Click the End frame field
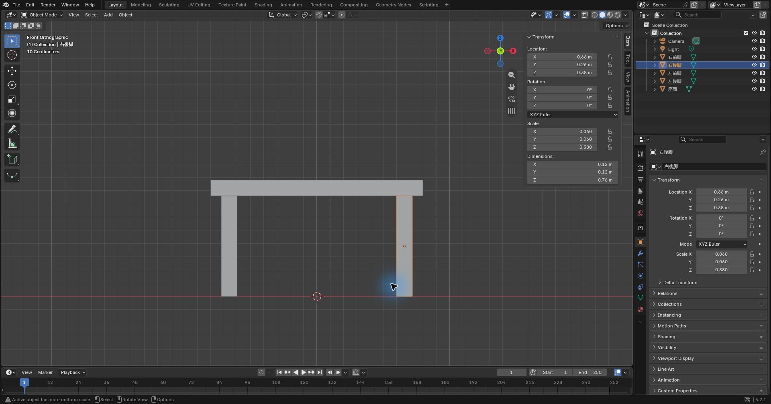771x404 pixels. click(590, 372)
